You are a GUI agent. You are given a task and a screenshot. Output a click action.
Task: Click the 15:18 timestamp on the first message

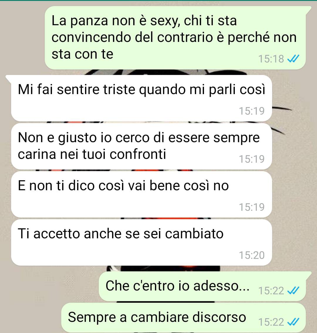pyautogui.click(x=271, y=59)
